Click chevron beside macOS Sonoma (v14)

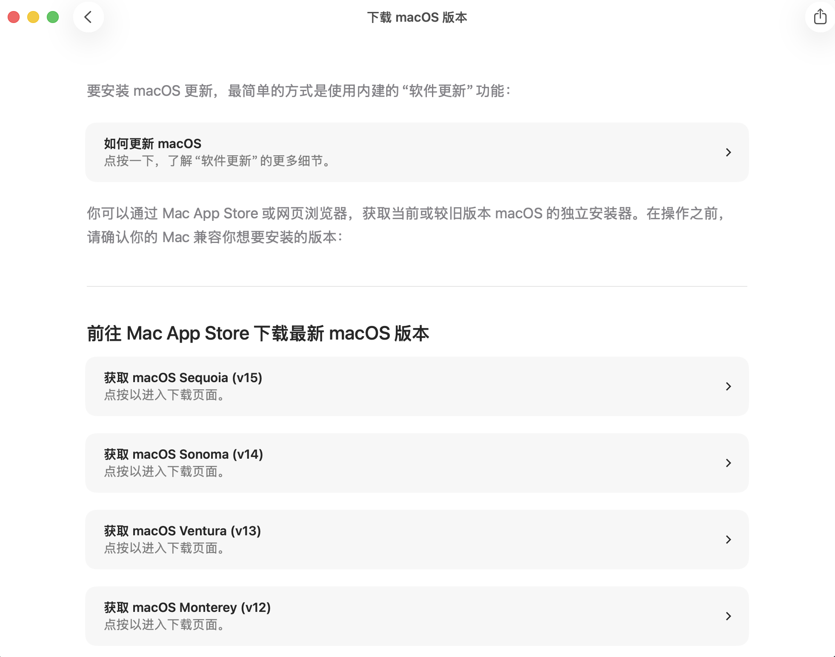[728, 463]
